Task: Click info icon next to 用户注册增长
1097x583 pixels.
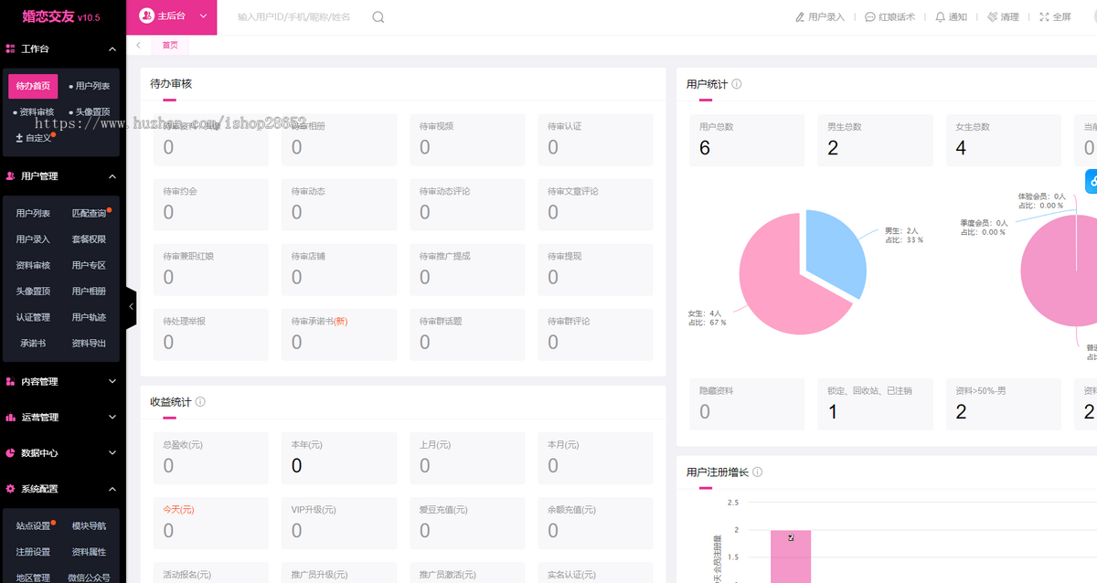Action: tap(757, 472)
